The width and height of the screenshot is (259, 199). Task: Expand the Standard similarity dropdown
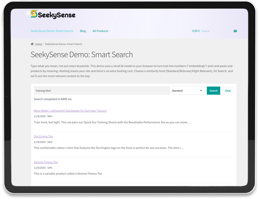click(x=188, y=90)
